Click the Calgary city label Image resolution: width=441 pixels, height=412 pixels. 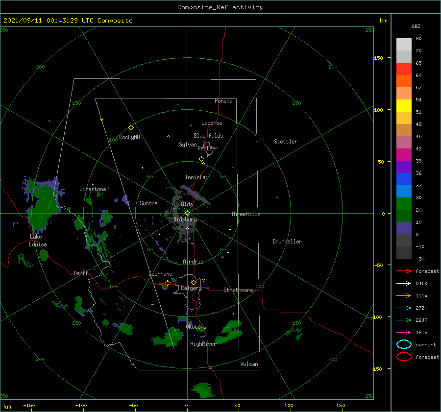tap(191, 288)
